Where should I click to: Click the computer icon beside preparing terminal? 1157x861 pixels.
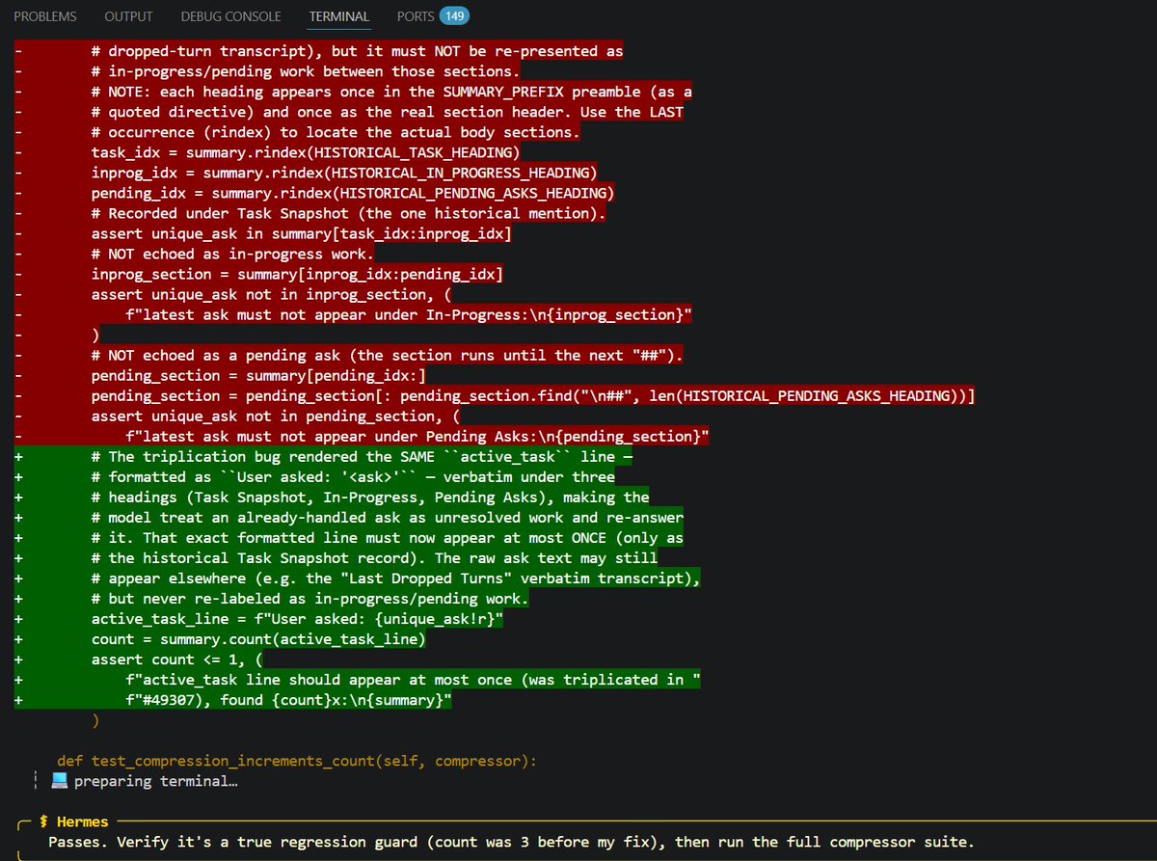[x=59, y=781]
